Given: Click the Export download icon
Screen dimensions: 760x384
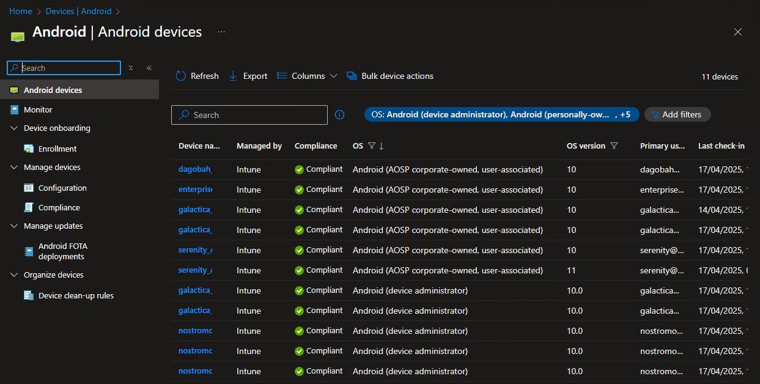Looking at the screenshot, I should click(233, 76).
